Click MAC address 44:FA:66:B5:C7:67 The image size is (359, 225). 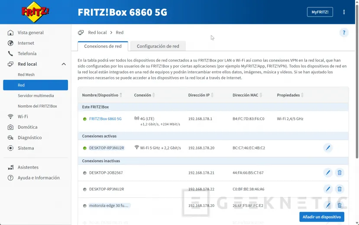pyautogui.click(x=248, y=173)
